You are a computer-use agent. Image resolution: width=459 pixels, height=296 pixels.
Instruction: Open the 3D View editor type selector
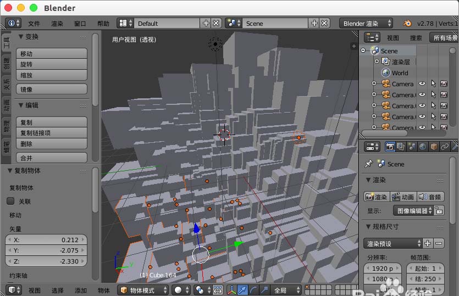[14, 290]
